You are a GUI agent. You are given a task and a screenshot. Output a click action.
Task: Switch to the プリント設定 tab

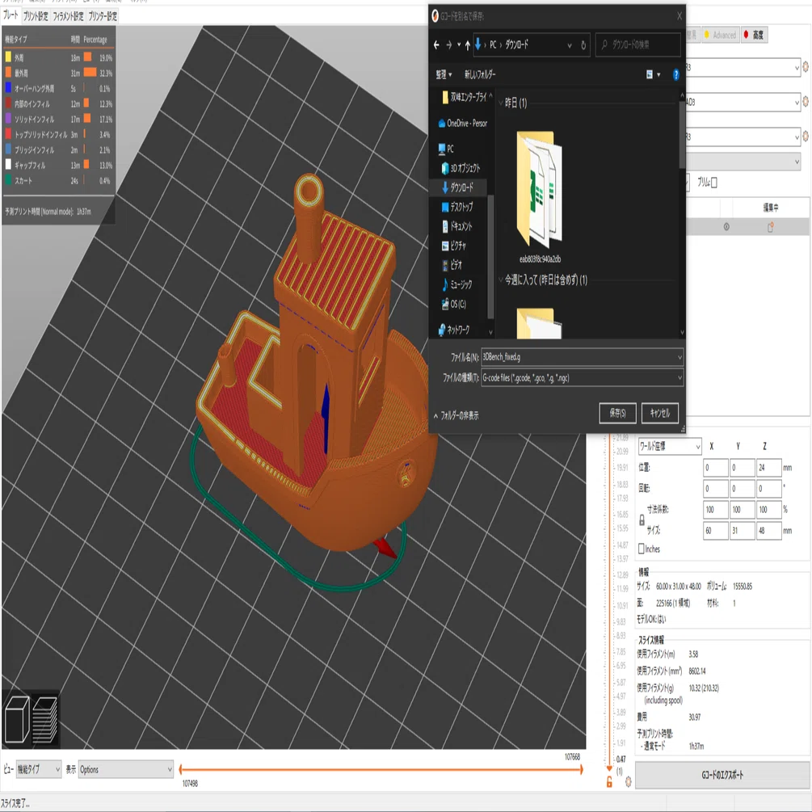pyautogui.click(x=36, y=16)
